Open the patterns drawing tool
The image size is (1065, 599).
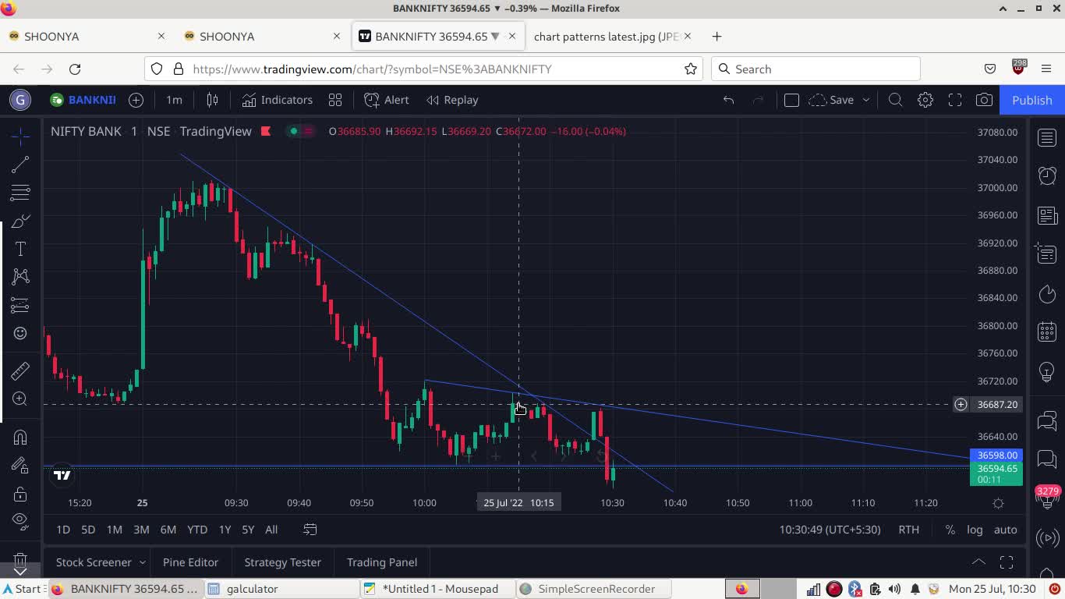20,277
